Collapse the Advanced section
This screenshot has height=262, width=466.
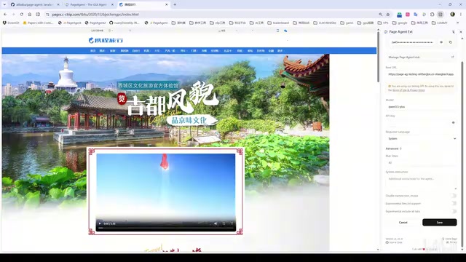[x=393, y=148]
